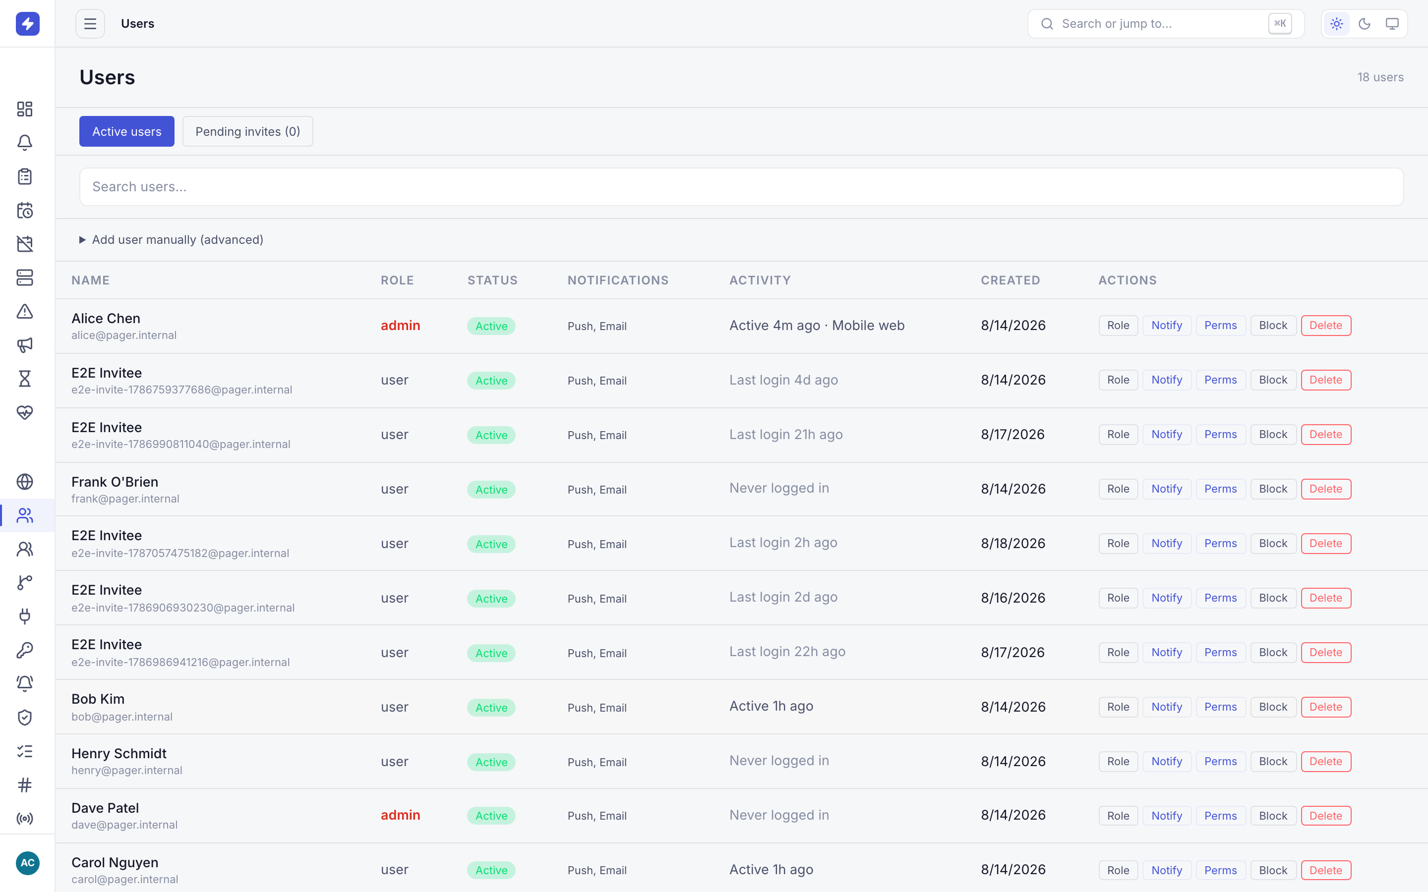Click email frank@pager.internal

(125, 499)
